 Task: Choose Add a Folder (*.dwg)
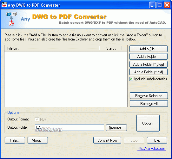tap(149, 64)
